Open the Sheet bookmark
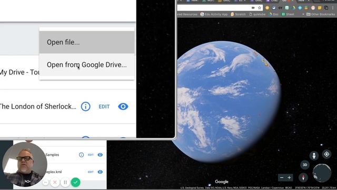 point(288,14)
